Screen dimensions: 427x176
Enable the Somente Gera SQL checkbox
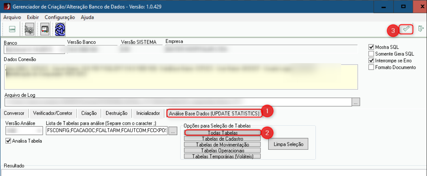(x=371, y=54)
